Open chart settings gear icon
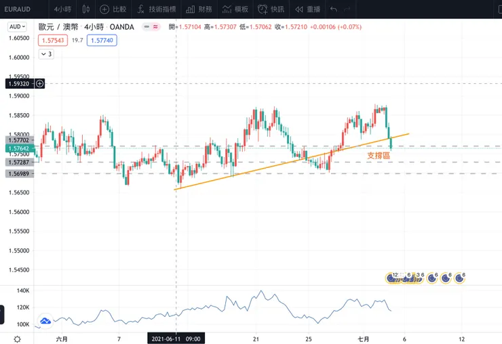Viewport: 502px width, 344px height. pyautogui.click(x=17, y=339)
